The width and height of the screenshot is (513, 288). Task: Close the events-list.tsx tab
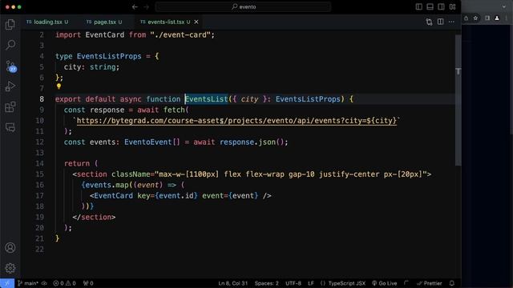(196, 22)
